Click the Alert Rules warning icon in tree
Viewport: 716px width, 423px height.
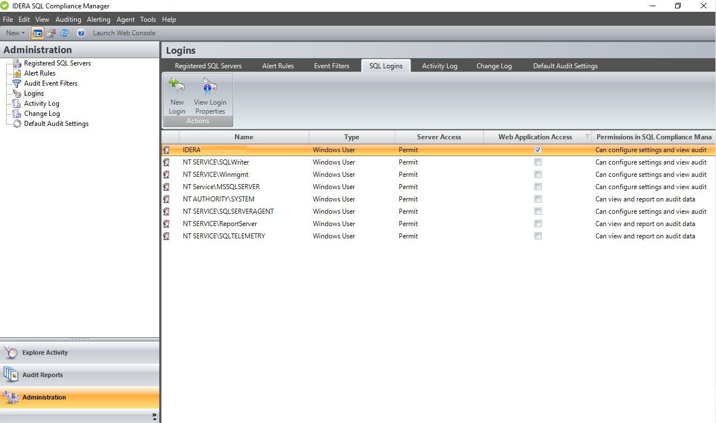click(17, 73)
